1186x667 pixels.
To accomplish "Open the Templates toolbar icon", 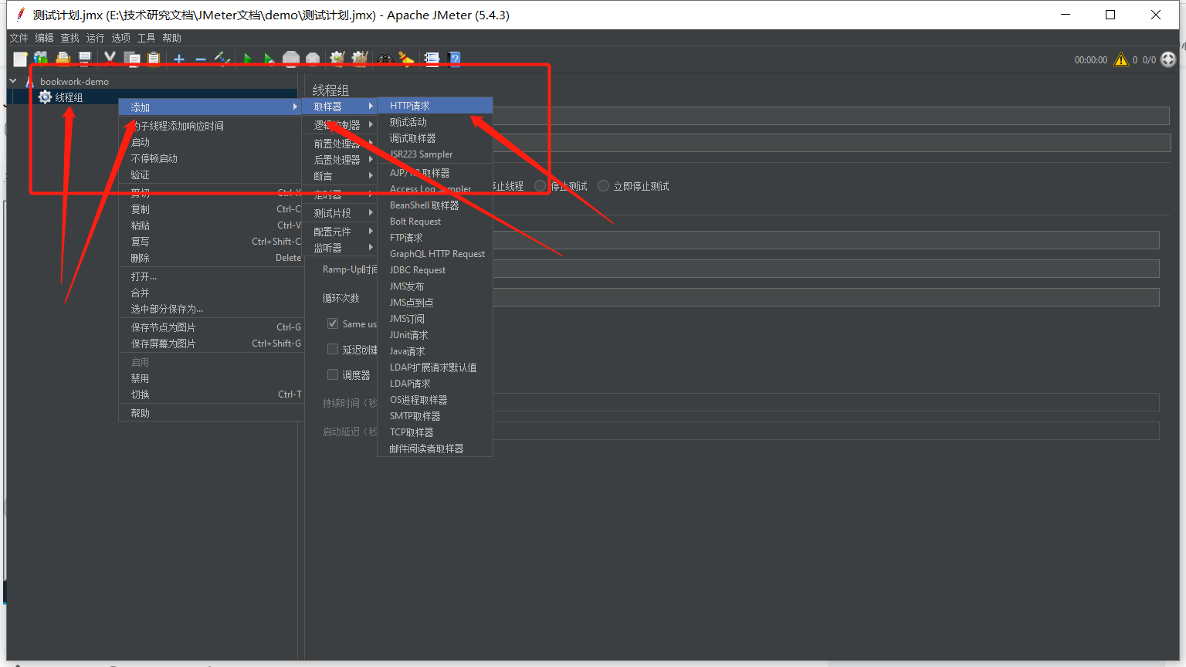I will (41, 59).
